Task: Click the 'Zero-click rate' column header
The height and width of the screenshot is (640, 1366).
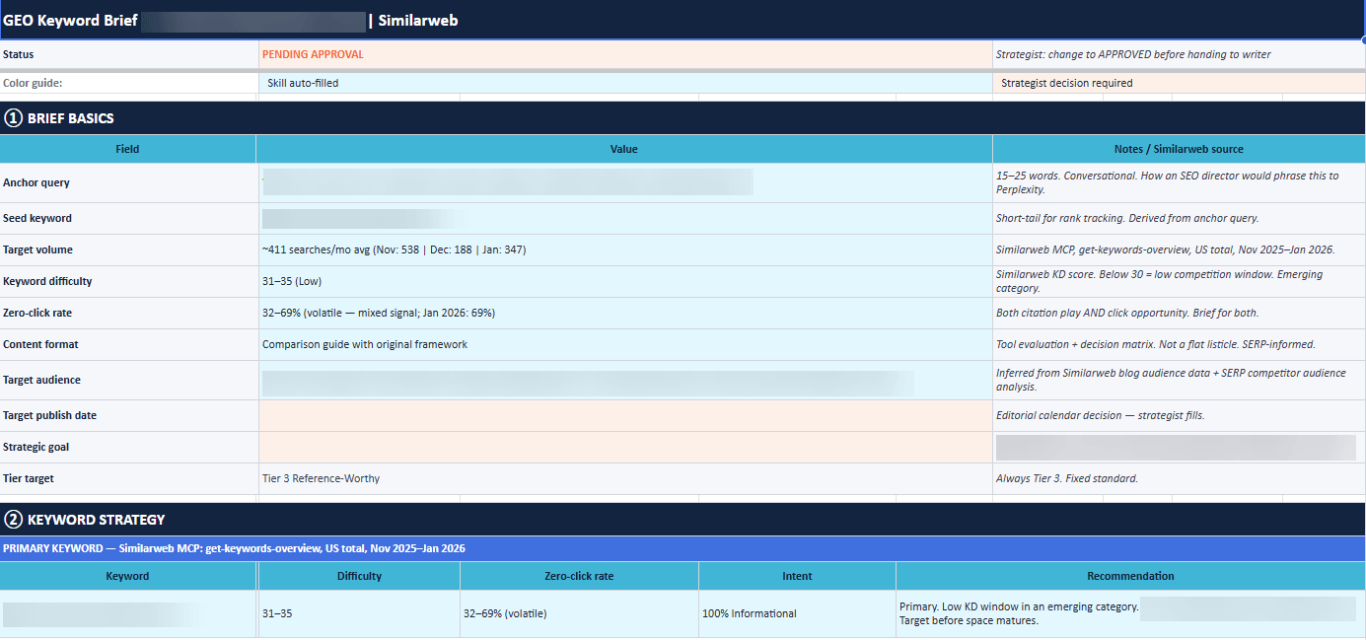Action: coord(579,576)
